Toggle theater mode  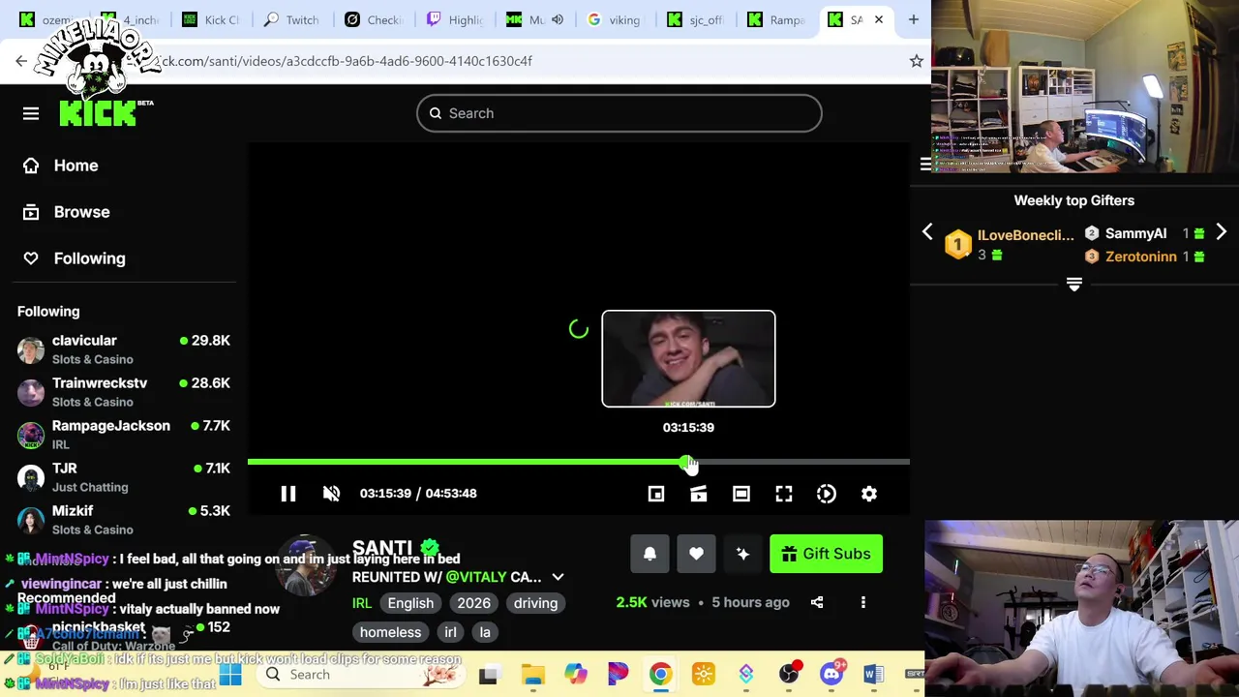pos(741,494)
